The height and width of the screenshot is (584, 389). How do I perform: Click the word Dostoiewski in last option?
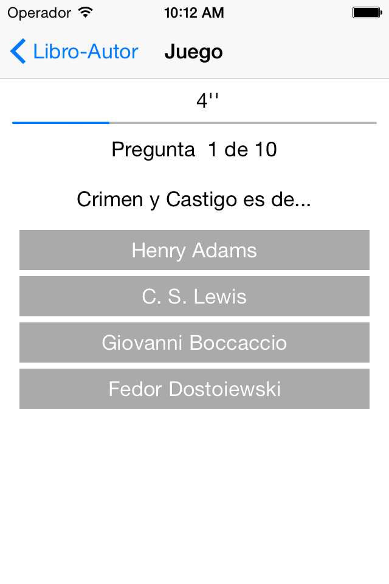tap(224, 389)
